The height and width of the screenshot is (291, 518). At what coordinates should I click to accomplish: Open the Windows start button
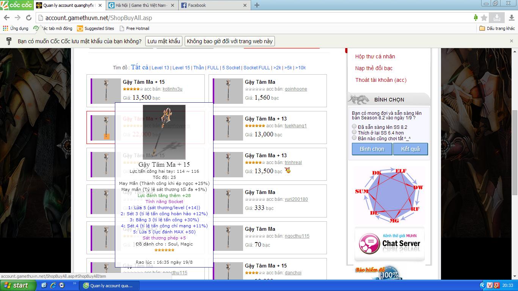pyautogui.click(x=17, y=285)
